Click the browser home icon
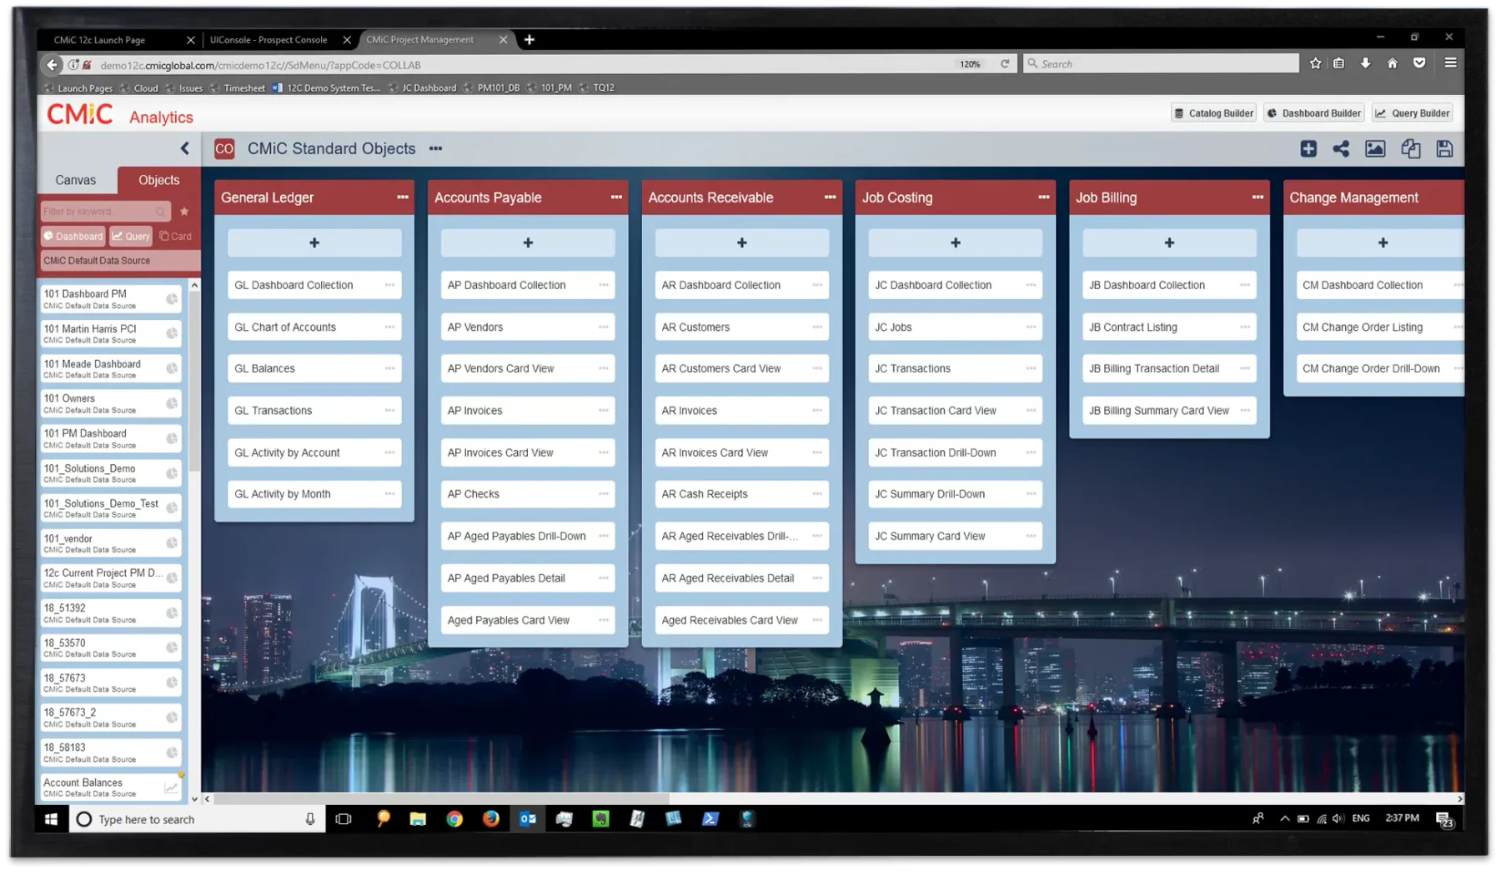The image size is (1501, 875). 1392,63
